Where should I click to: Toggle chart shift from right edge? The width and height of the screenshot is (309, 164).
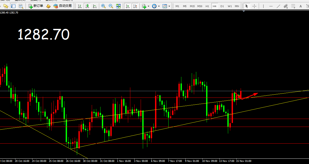[x=135, y=6]
